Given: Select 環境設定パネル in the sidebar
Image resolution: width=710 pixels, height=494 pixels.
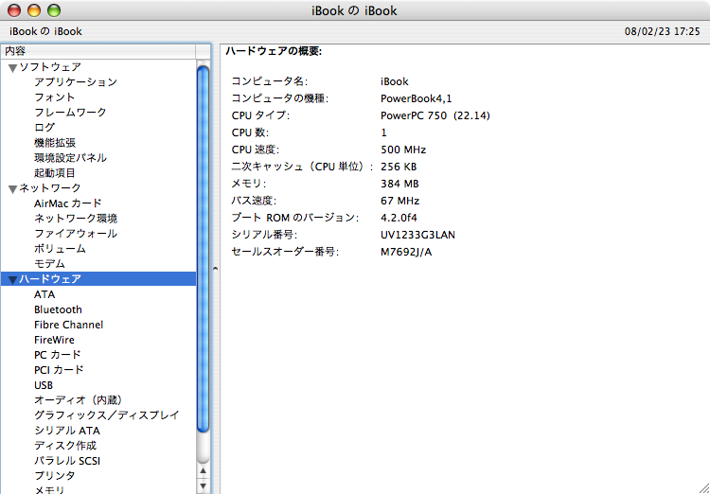Looking at the screenshot, I should click(70, 158).
